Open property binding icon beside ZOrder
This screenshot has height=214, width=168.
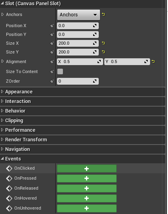52,81
